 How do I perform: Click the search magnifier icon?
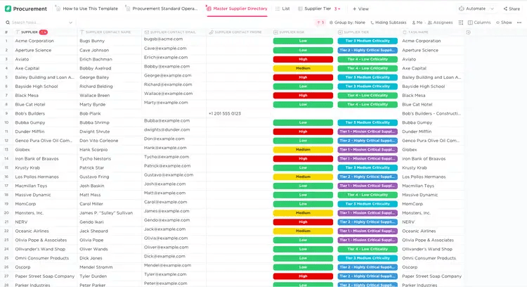coord(8,23)
